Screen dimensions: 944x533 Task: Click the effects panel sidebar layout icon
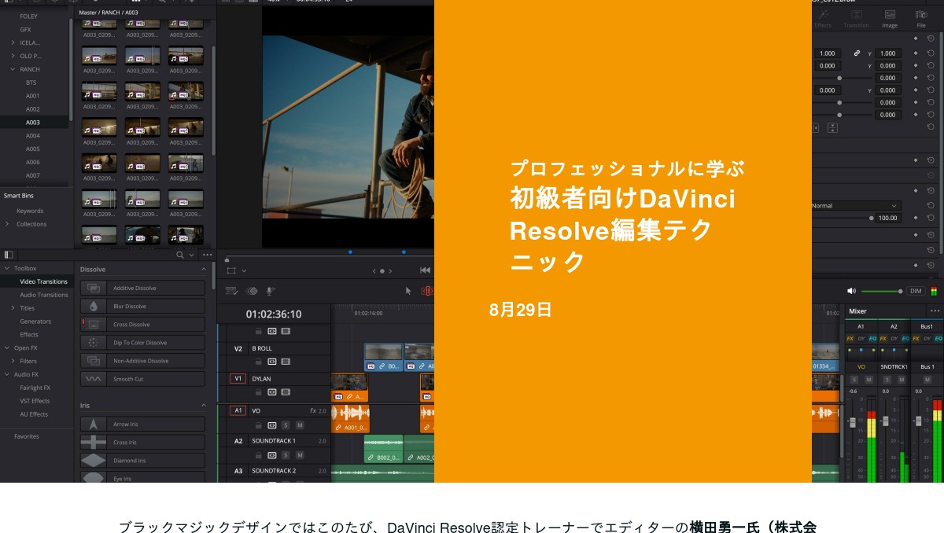(x=9, y=255)
